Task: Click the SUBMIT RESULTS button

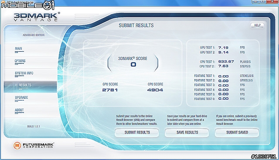Action: (137, 133)
